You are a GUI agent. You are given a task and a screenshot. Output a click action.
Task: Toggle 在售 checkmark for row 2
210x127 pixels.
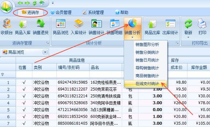[24, 89]
